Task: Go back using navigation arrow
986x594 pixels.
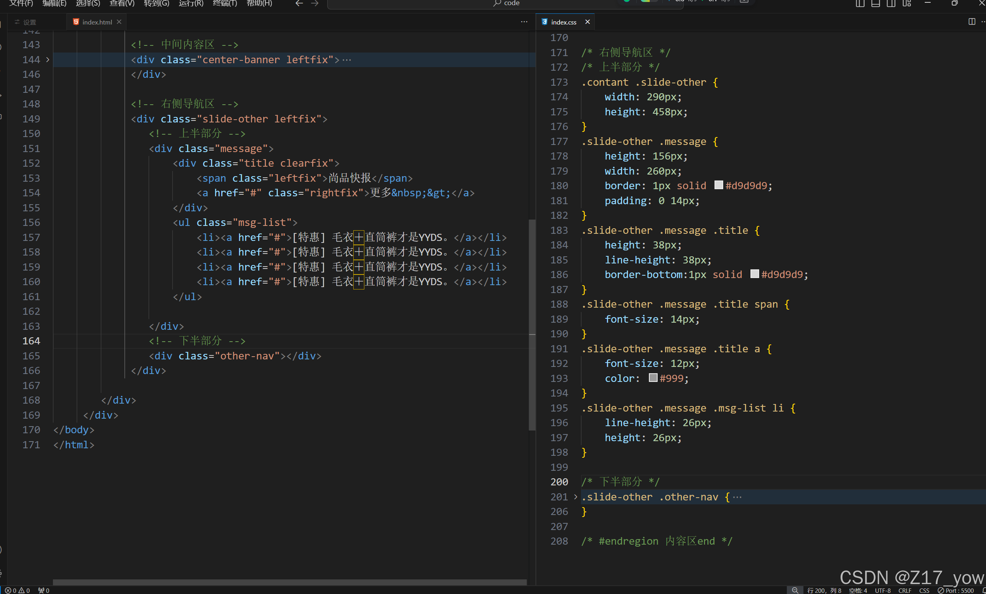Action: (299, 4)
